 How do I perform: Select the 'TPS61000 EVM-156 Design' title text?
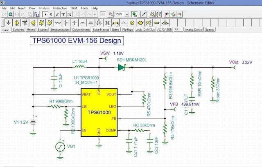click(77, 41)
